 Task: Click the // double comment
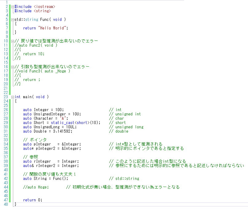tap(118, 131)
